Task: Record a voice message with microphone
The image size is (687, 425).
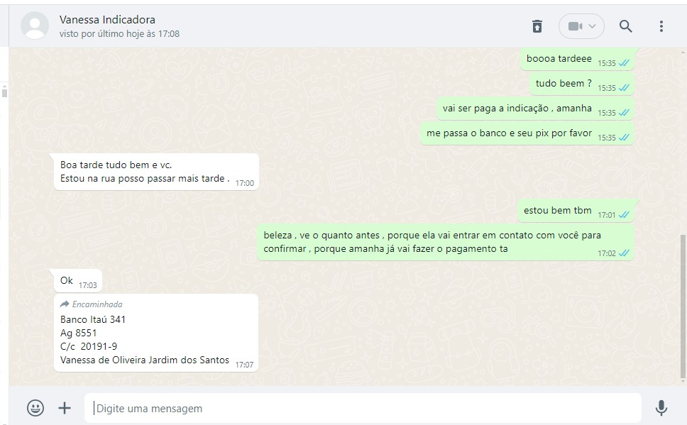Action: tap(661, 408)
